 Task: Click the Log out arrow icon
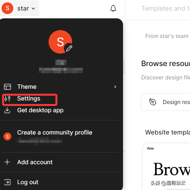click(x=7, y=182)
